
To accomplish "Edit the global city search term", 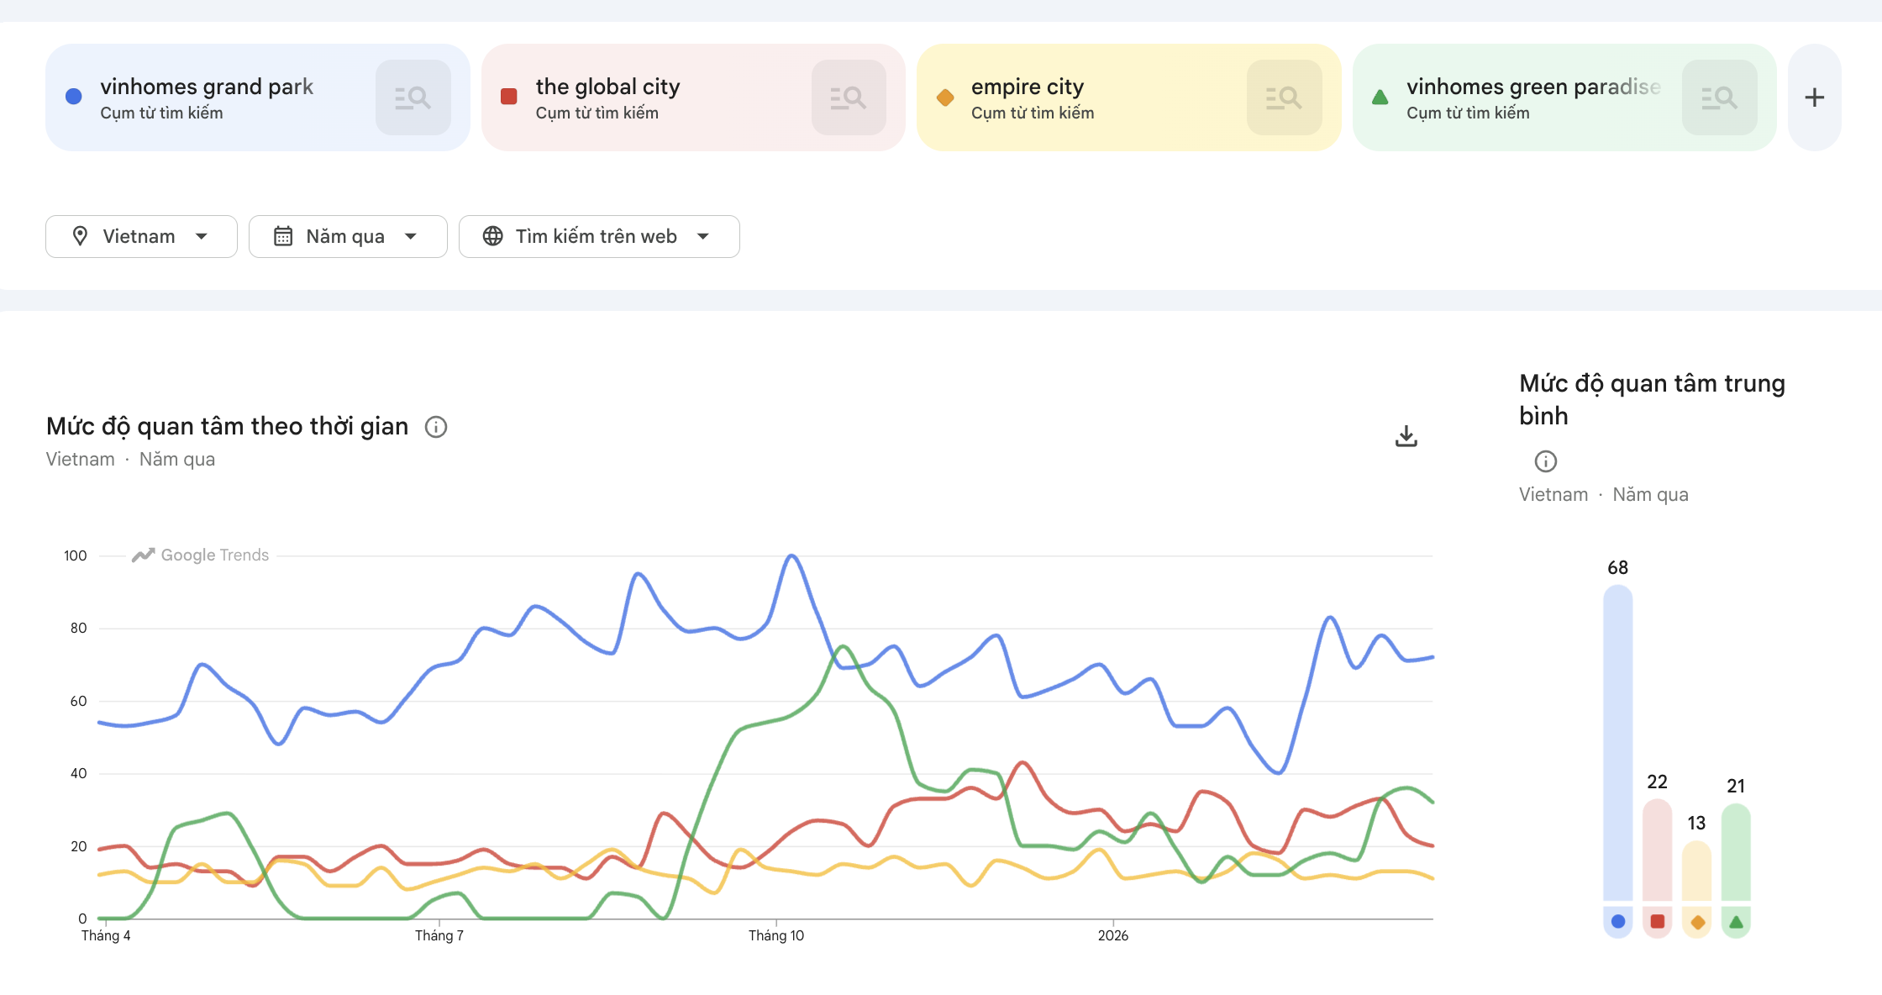I will click(607, 87).
